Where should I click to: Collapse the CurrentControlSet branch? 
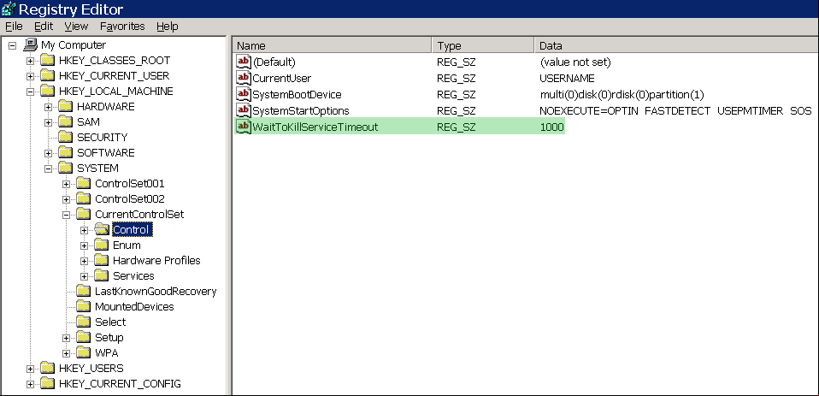[x=66, y=215]
